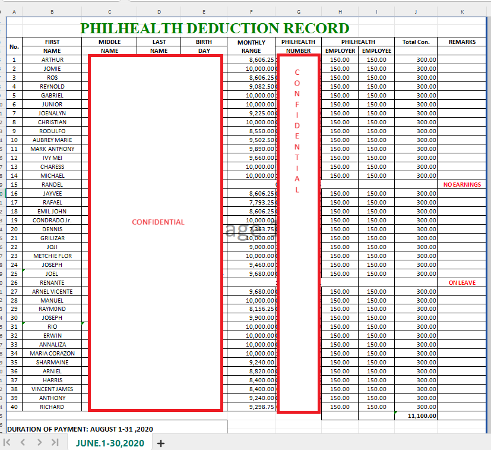Select the MONTHLY RANGE header cell
This screenshot has width=491, height=450.
click(x=251, y=46)
